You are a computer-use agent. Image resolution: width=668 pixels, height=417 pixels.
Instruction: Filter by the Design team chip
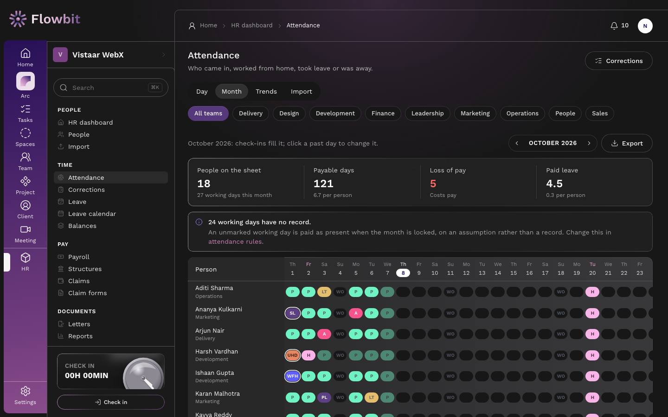click(x=289, y=114)
